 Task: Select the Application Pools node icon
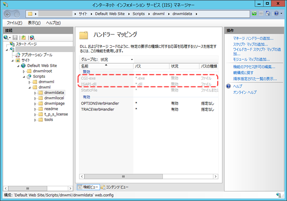click(18, 55)
